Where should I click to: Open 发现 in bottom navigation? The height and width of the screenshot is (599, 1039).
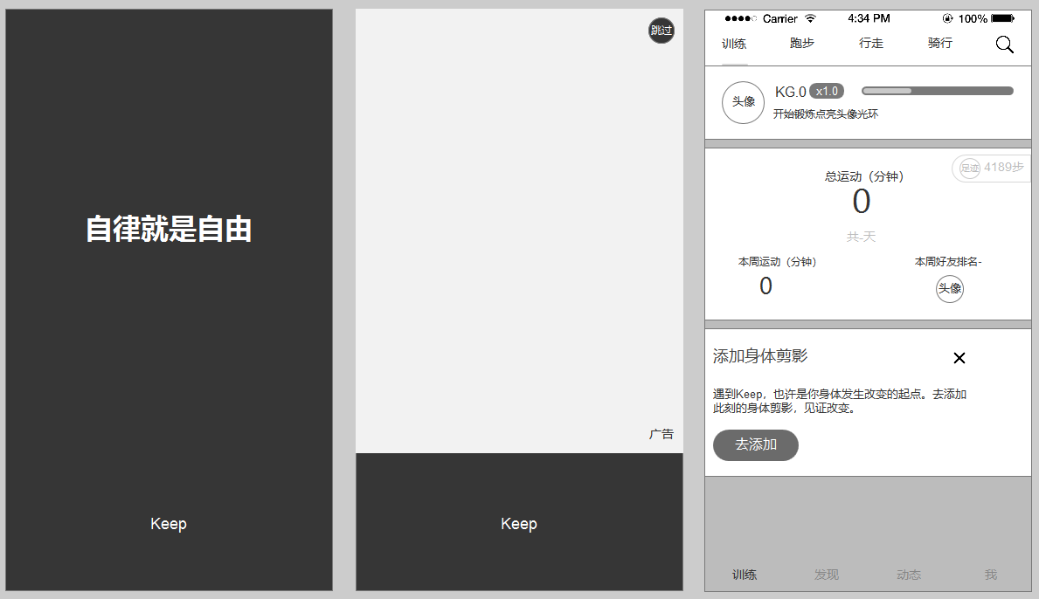(826, 575)
